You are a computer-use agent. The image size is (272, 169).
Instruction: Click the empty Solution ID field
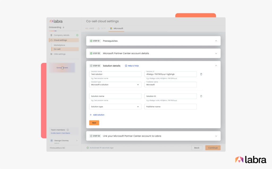(171, 96)
